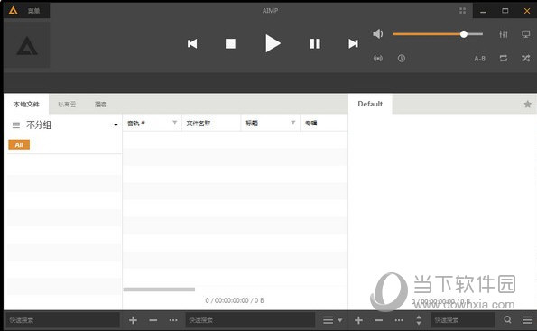Open the library view-mode list icon
Image resolution: width=537 pixels, height=331 pixels.
pyautogui.click(x=329, y=320)
